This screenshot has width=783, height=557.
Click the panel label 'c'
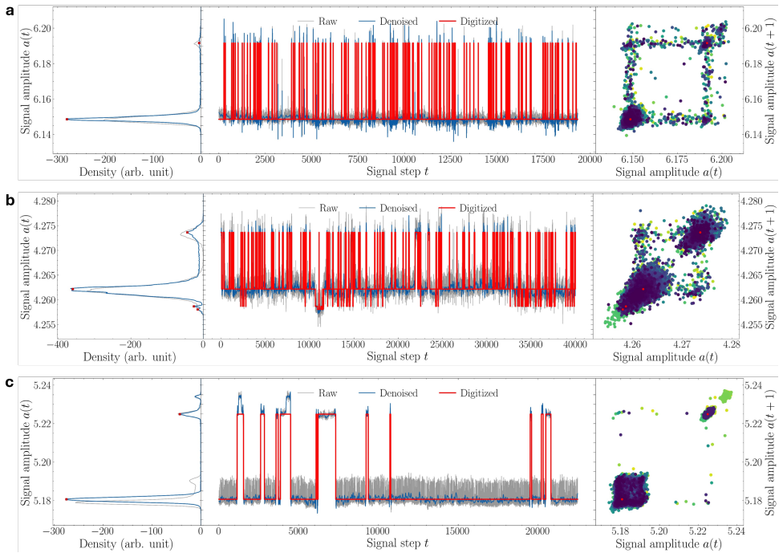10,383
